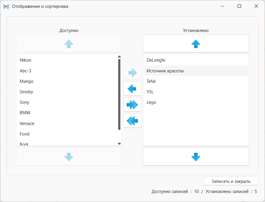Select BMW in available list
Screen dimensions: 265x202
(67, 112)
